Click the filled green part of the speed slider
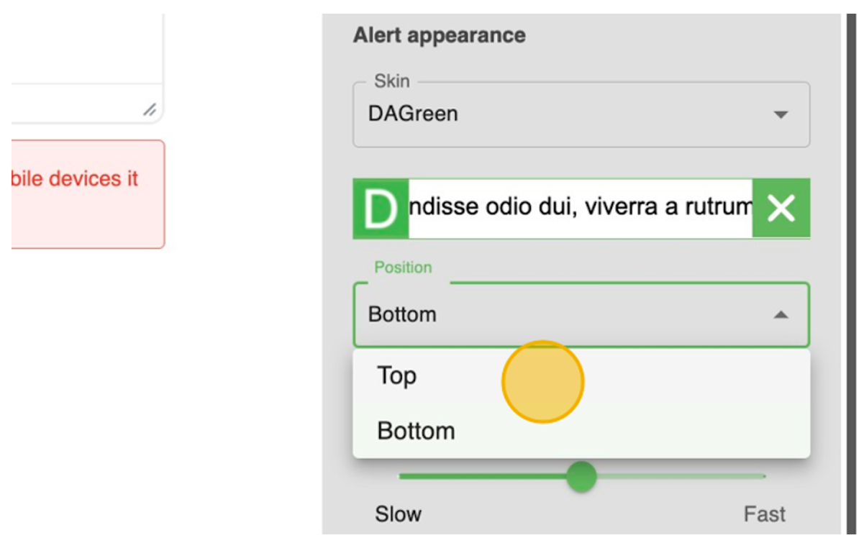This screenshot has width=859, height=538. [482, 476]
